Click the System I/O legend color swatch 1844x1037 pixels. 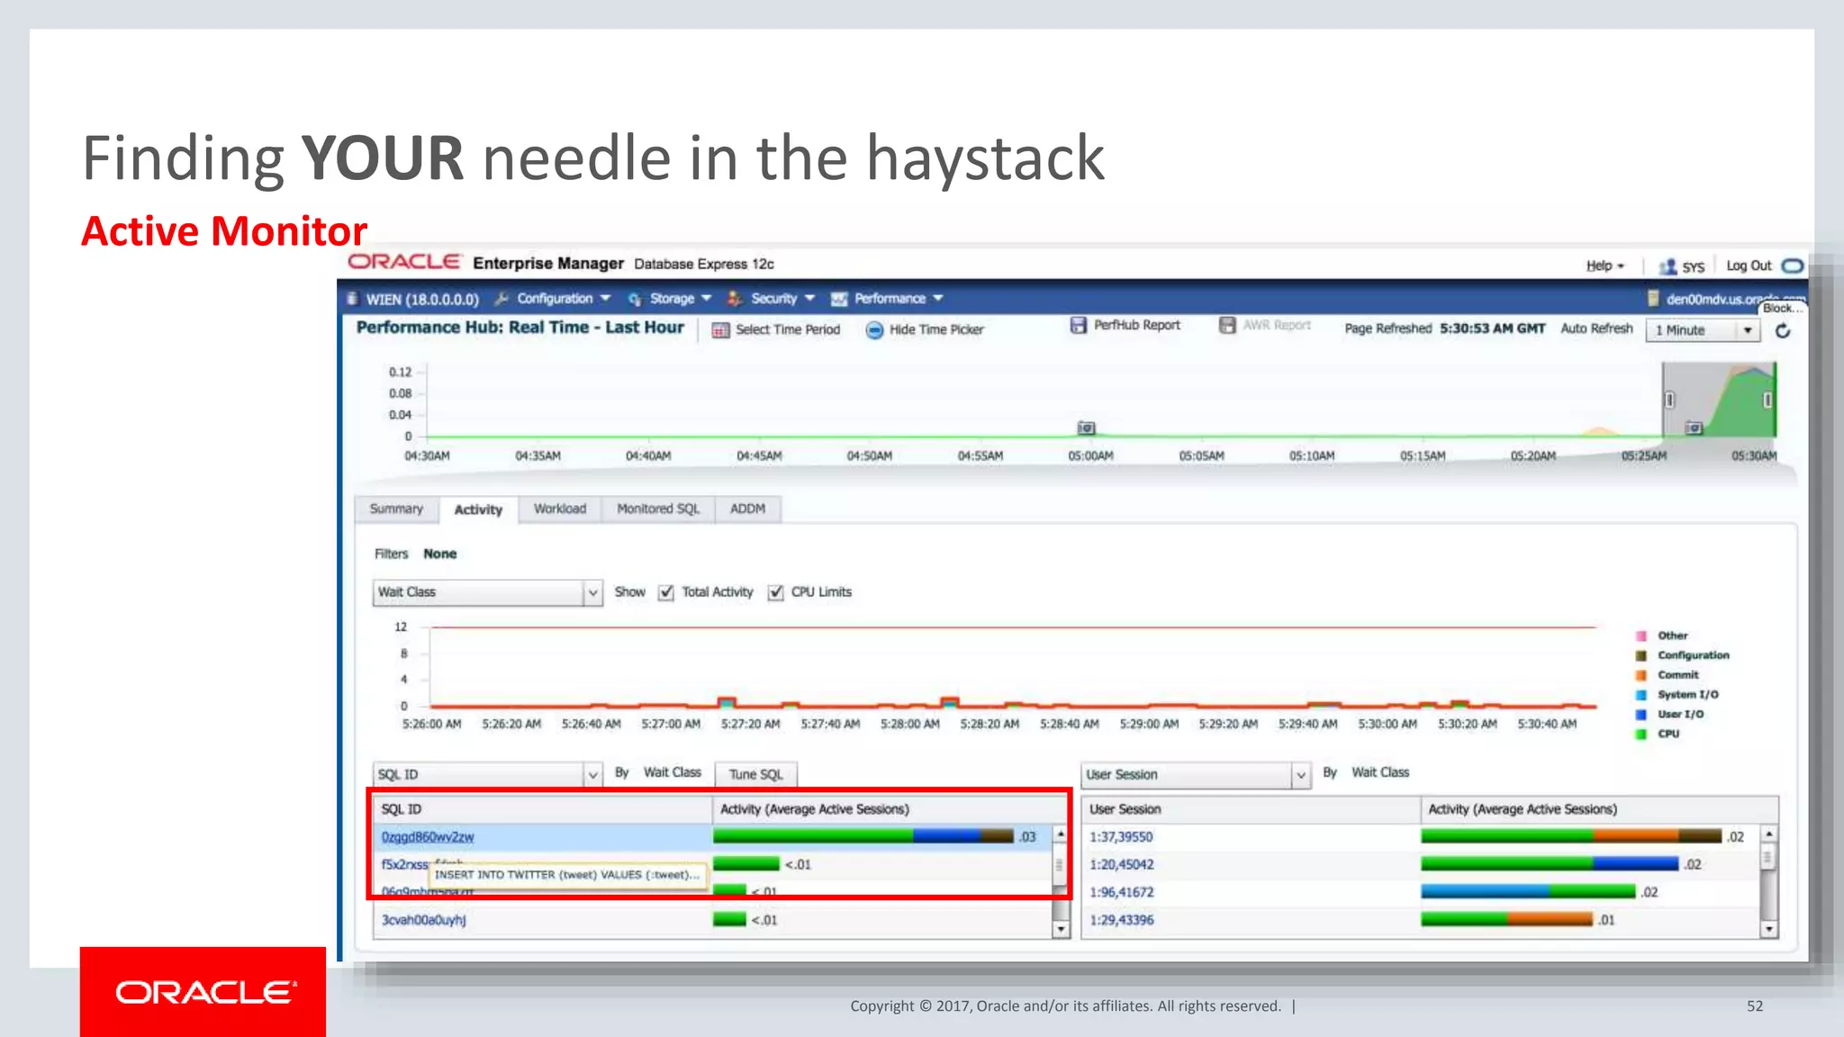1641,695
